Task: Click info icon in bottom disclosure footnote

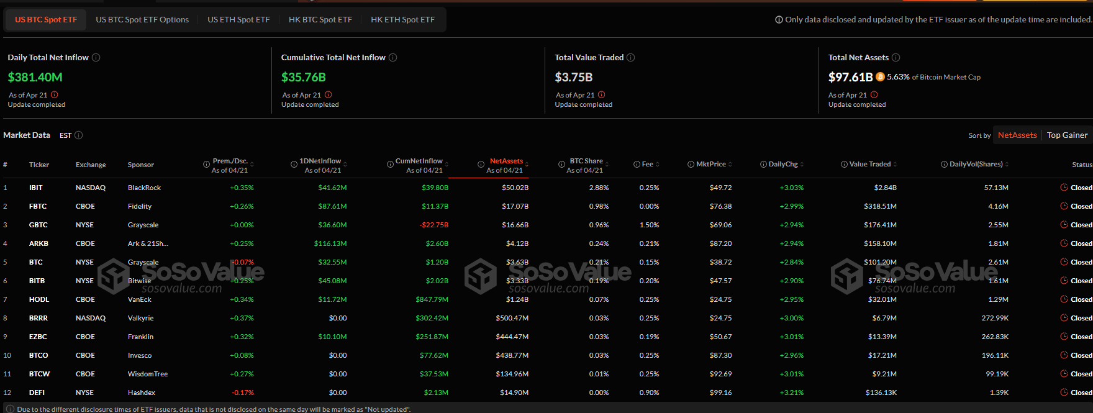Action: click(10, 409)
